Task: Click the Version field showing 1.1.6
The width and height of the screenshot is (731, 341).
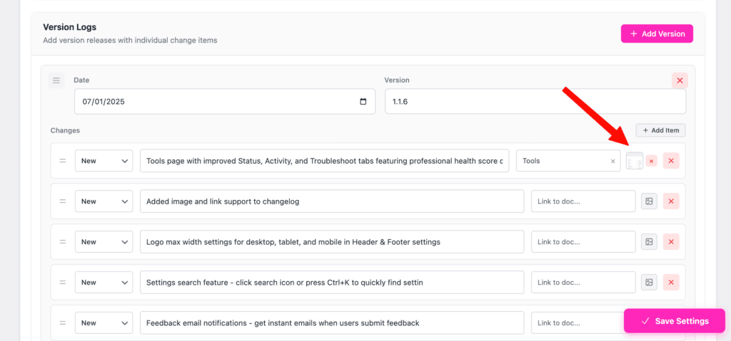Action: pos(535,102)
